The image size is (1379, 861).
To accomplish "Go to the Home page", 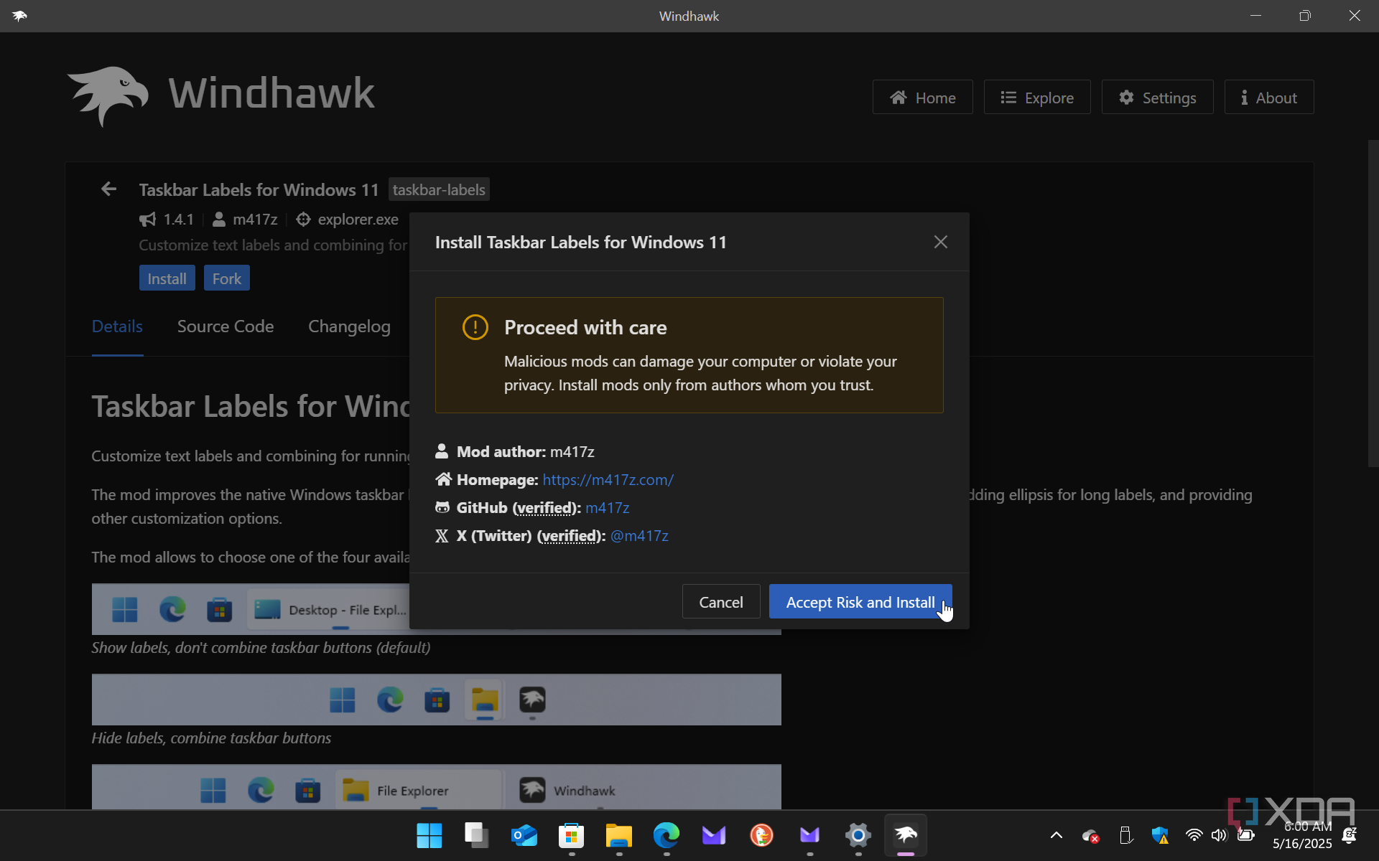I will (x=922, y=97).
